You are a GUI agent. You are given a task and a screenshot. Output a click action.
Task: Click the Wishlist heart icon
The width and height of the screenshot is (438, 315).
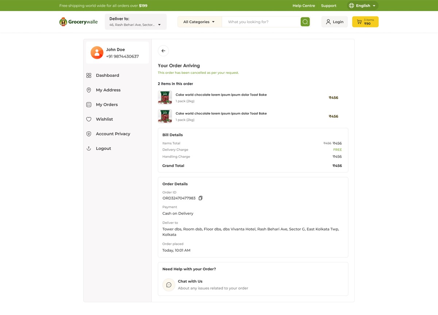[89, 119]
